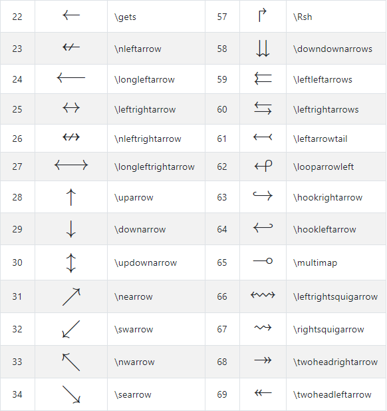Click the \nearrow diagonal arrow symbol

click(x=71, y=296)
